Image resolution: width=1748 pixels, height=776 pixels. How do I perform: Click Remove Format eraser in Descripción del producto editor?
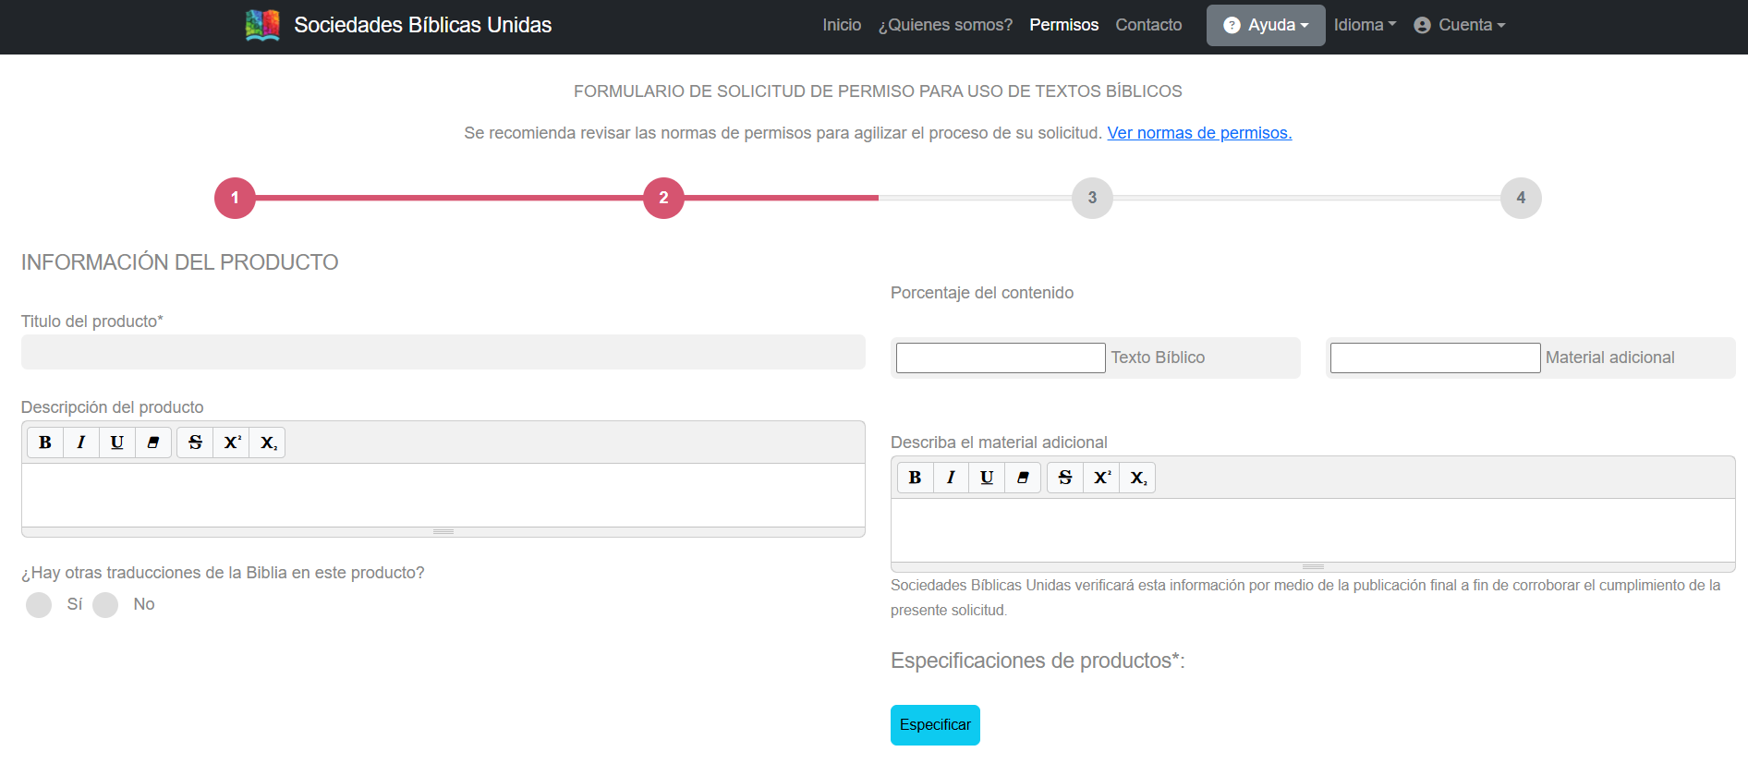[x=153, y=443]
